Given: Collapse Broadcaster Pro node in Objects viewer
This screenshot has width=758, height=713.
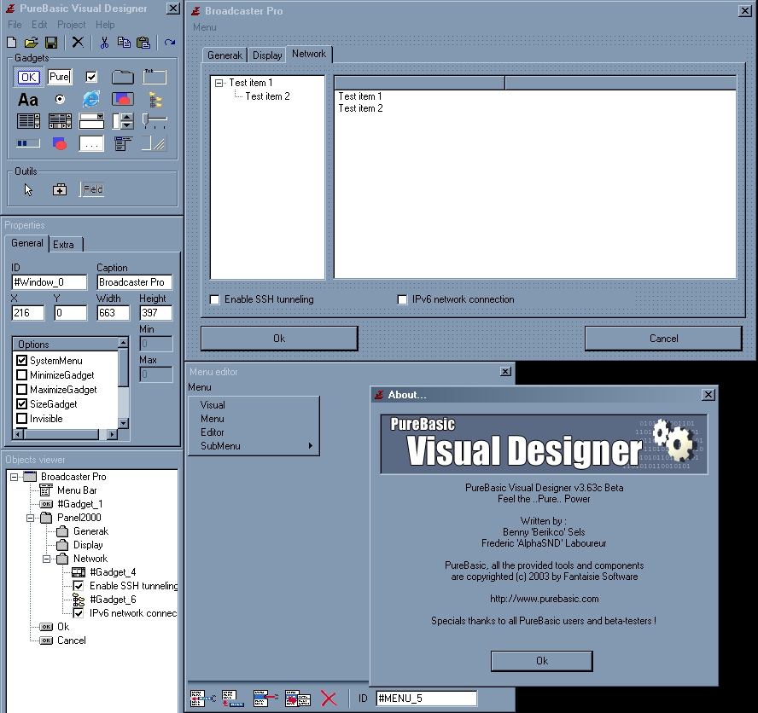Looking at the screenshot, I should [14, 477].
